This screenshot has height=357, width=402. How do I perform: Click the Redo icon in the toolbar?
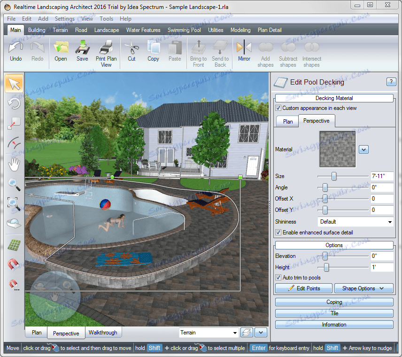pyautogui.click(x=37, y=47)
